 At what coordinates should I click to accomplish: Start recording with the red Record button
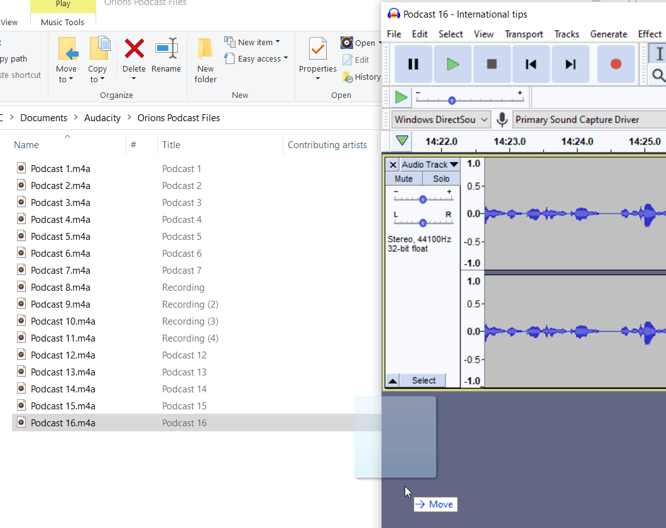pyautogui.click(x=616, y=64)
